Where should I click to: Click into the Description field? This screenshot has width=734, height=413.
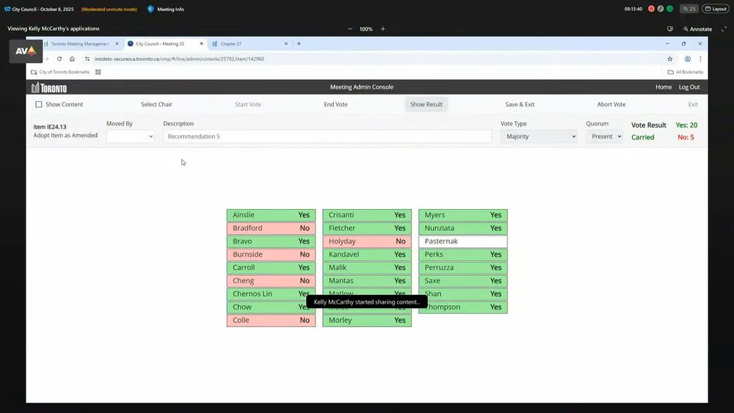click(x=327, y=136)
